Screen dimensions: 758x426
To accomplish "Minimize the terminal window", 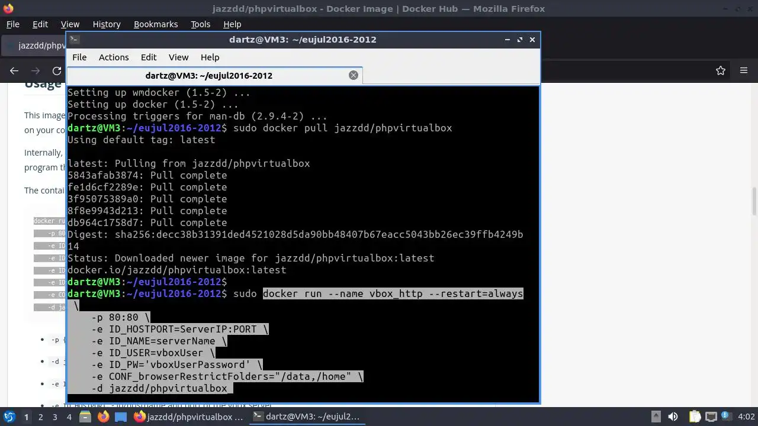I will point(508,40).
